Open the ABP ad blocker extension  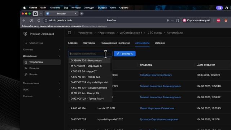point(218,21)
